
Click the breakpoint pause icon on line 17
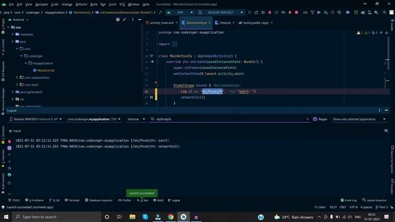pyautogui.click(x=151, y=97)
